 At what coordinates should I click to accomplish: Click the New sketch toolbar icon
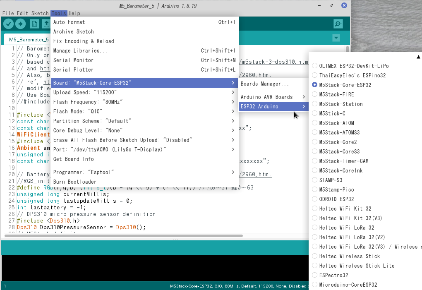pyautogui.click(x=34, y=24)
